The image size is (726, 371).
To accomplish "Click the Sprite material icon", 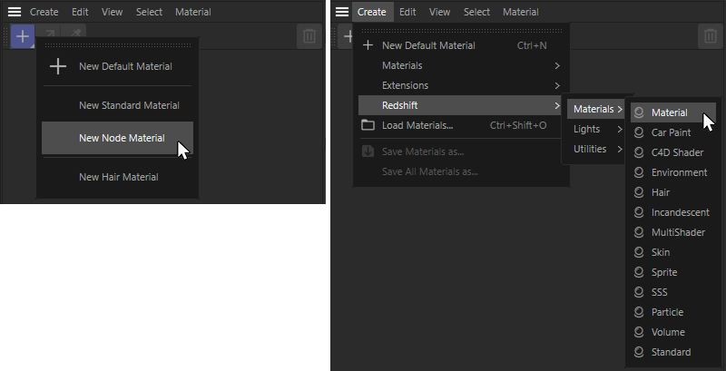I will [639, 272].
